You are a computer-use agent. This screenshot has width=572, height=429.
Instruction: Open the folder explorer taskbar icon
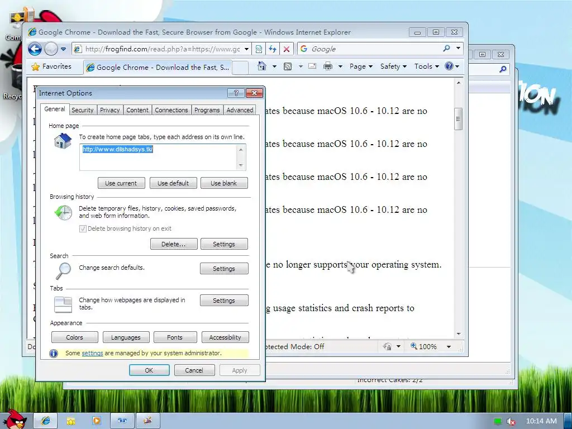coord(71,421)
